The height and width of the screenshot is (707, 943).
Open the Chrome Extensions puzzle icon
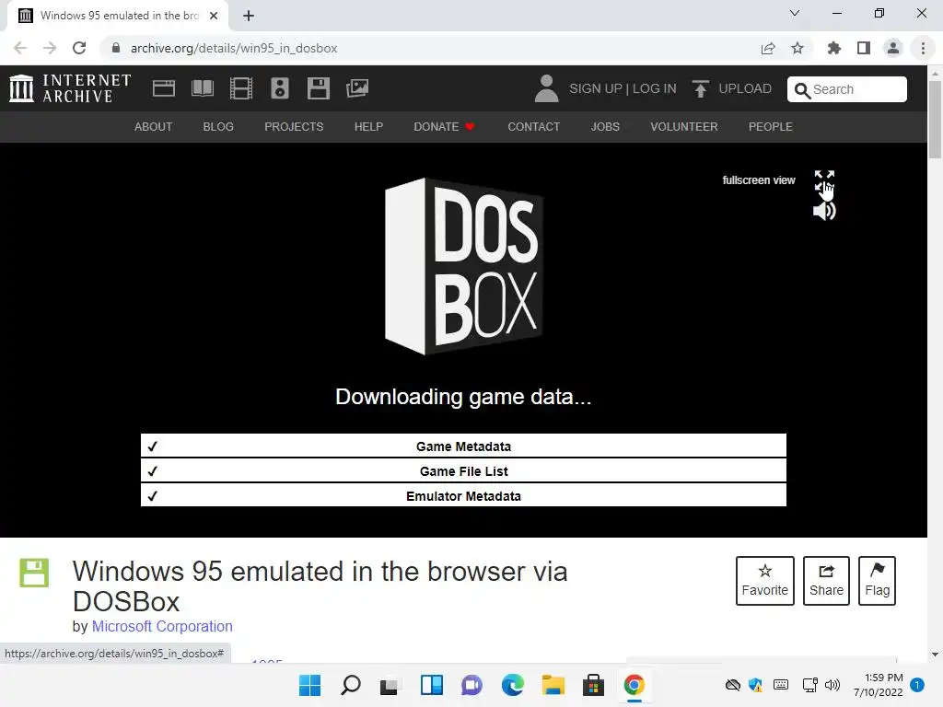833,48
